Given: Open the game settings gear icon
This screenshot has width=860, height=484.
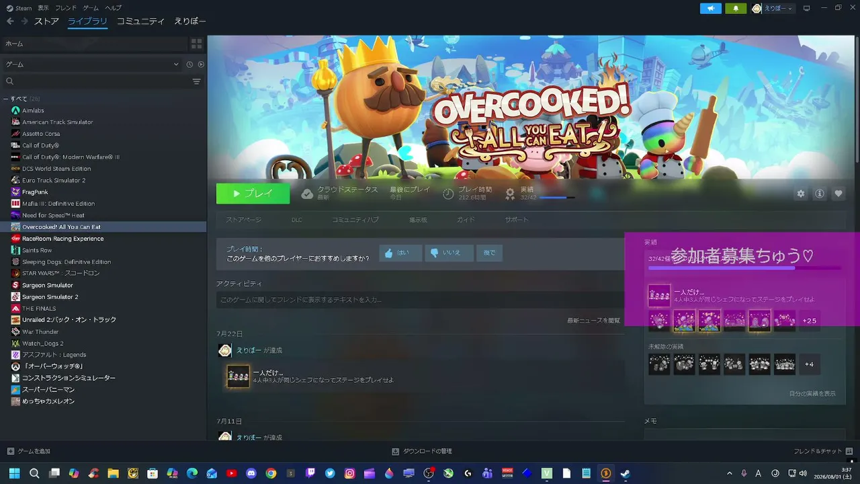Looking at the screenshot, I should coord(801,194).
